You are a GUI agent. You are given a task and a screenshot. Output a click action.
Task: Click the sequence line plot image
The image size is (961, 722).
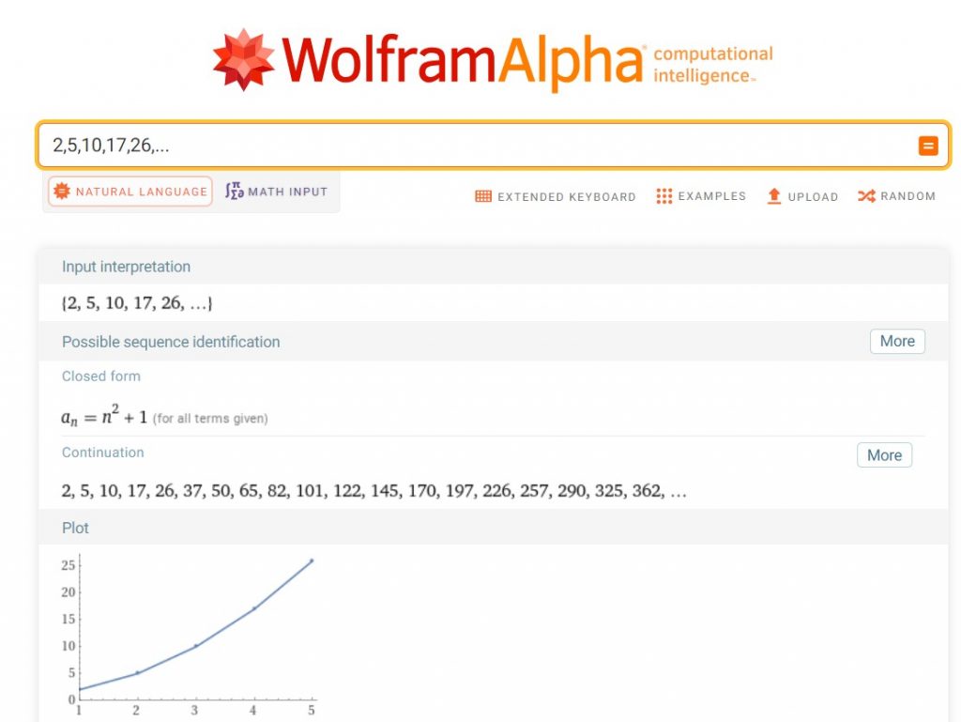(x=188, y=636)
